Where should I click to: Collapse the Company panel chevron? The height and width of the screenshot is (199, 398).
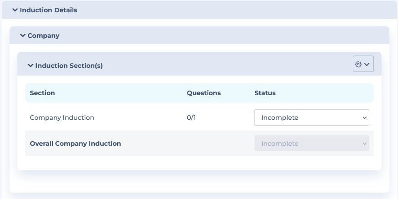(x=23, y=36)
